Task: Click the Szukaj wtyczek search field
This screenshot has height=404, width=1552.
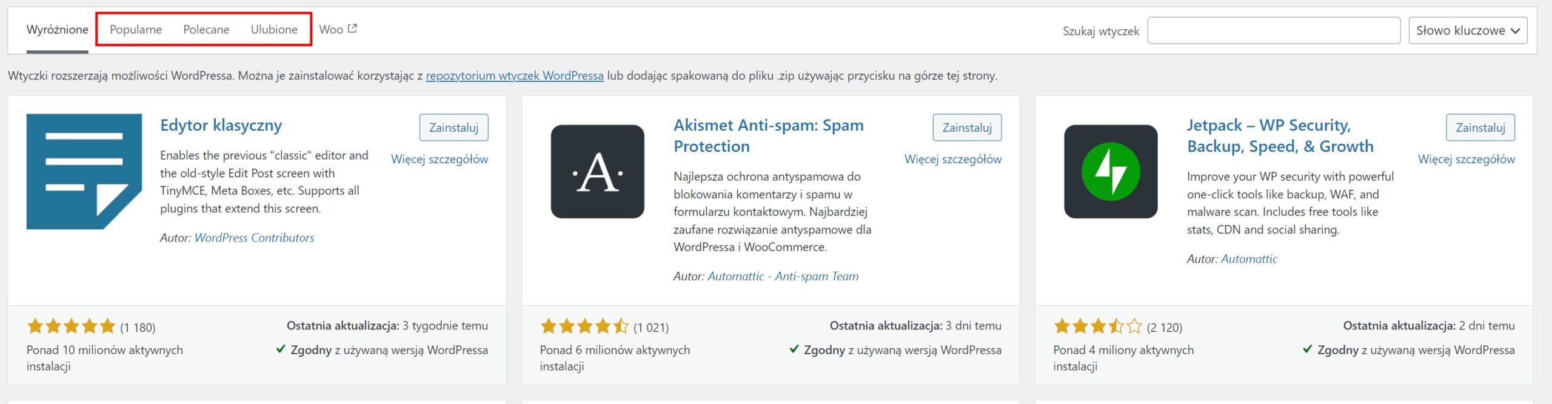Action: [x=1274, y=30]
